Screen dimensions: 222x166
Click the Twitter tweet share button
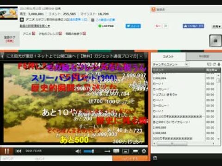click(x=133, y=26)
